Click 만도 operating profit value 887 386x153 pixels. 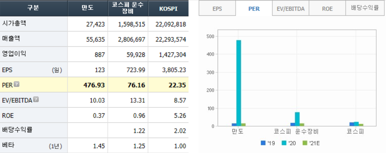(x=100, y=55)
